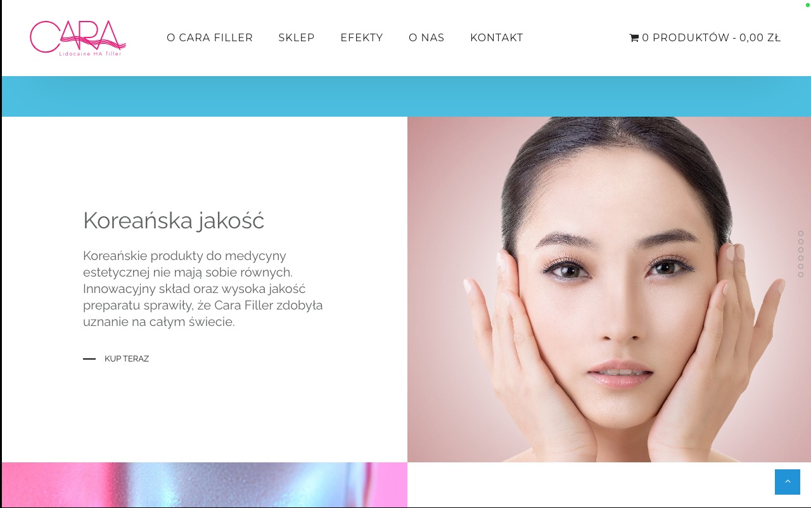Select the second section navigation dot
Screen dimensions: 811x508
click(x=801, y=242)
